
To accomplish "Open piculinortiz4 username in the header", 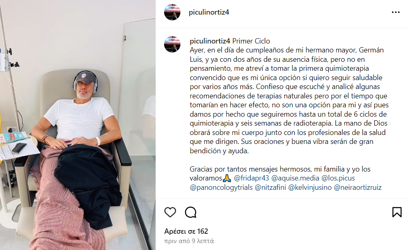I will [x=209, y=12].
